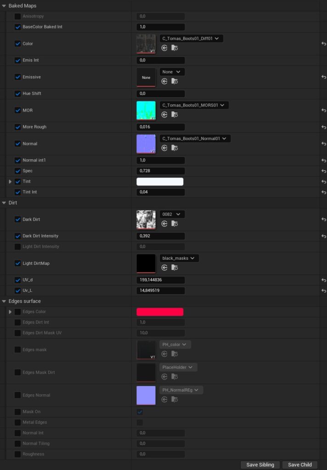Reset Dark Dirt texture to default
The width and height of the screenshot is (327, 470).
point(324,219)
